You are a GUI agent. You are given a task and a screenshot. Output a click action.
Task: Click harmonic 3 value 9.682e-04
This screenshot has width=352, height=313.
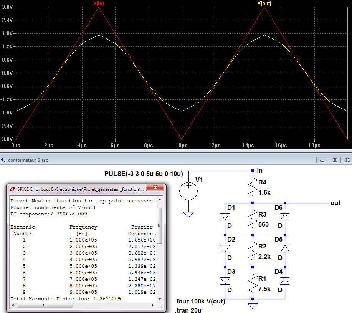coord(142,253)
